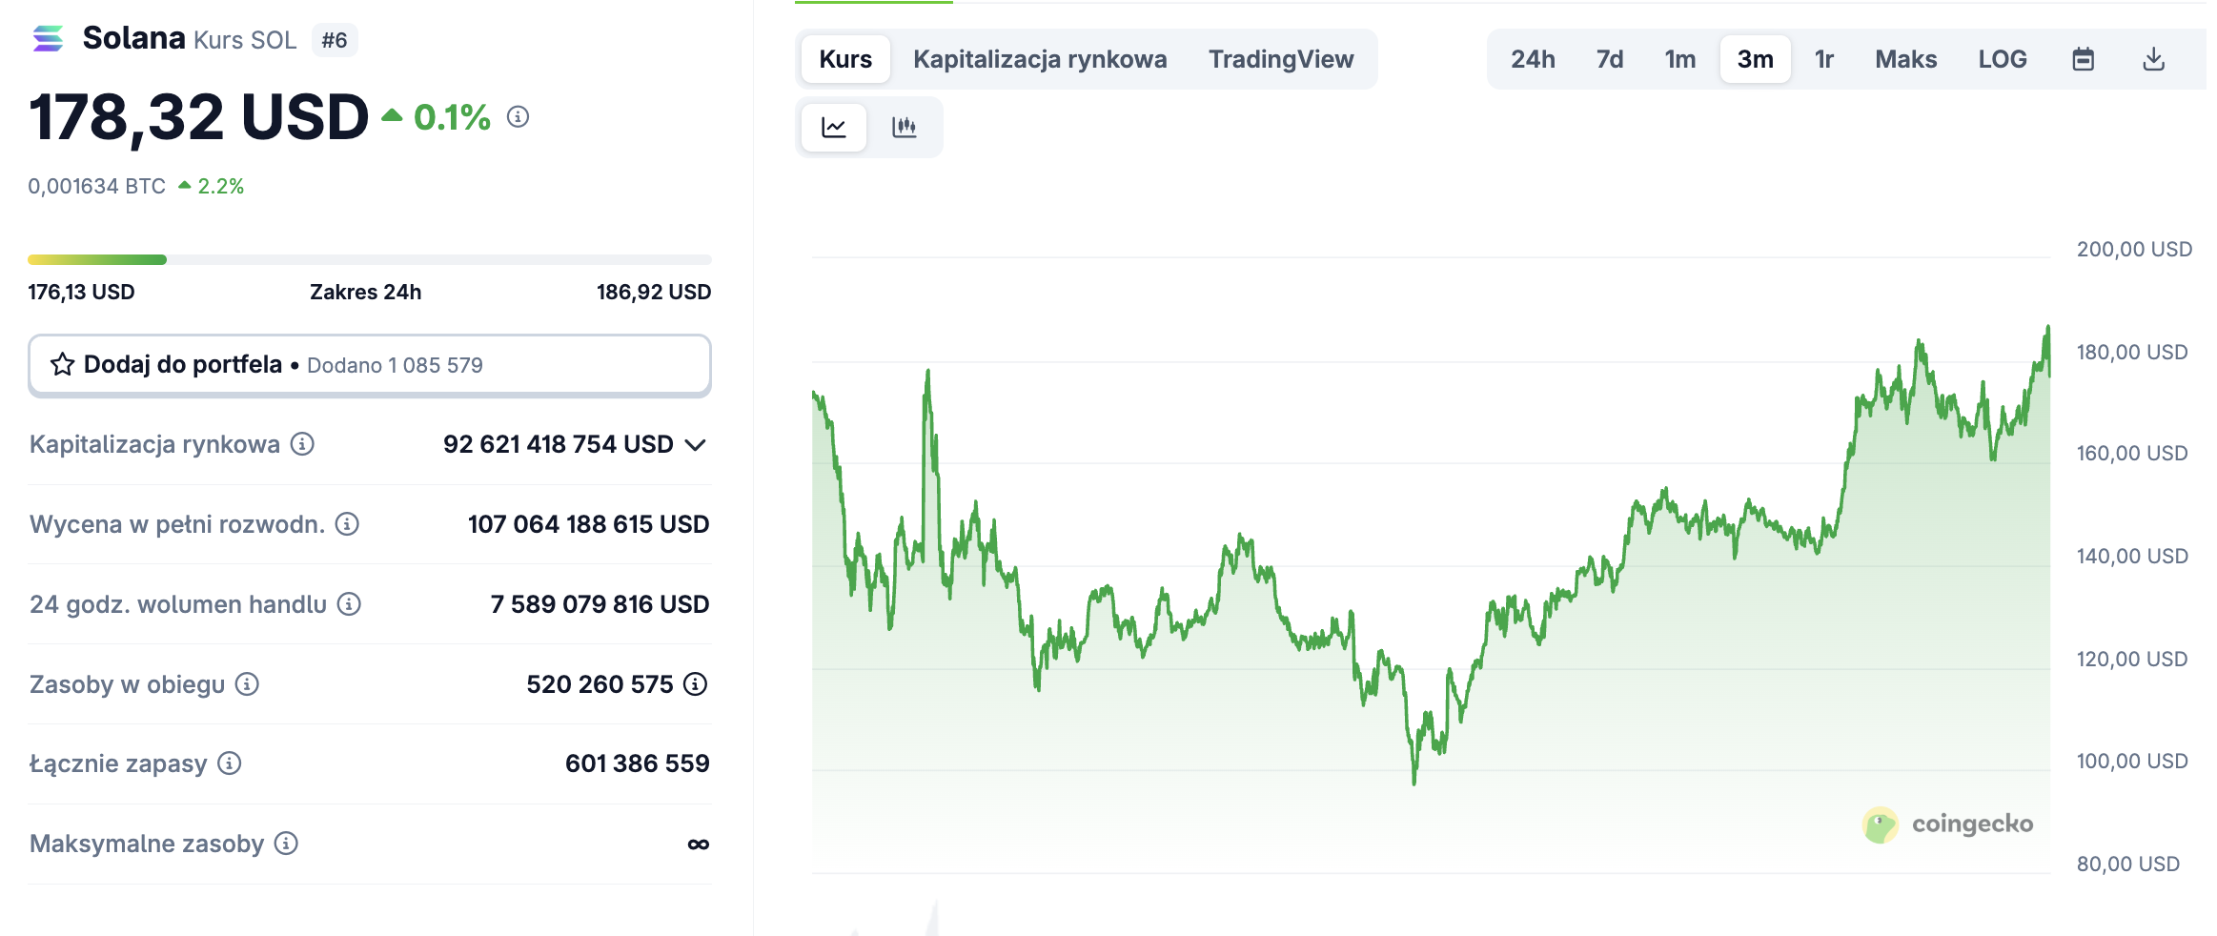Set chart range to 1r
This screenshot has height=936, width=2217.
point(1824,59)
